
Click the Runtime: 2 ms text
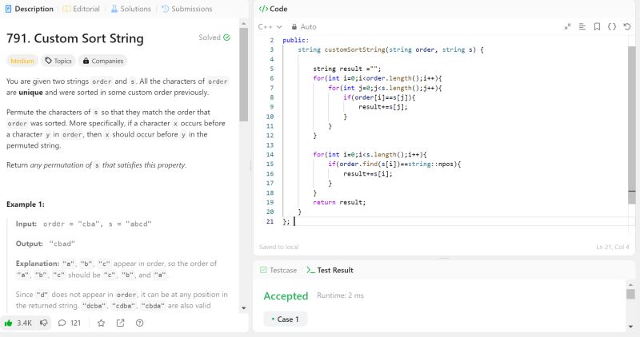point(340,295)
